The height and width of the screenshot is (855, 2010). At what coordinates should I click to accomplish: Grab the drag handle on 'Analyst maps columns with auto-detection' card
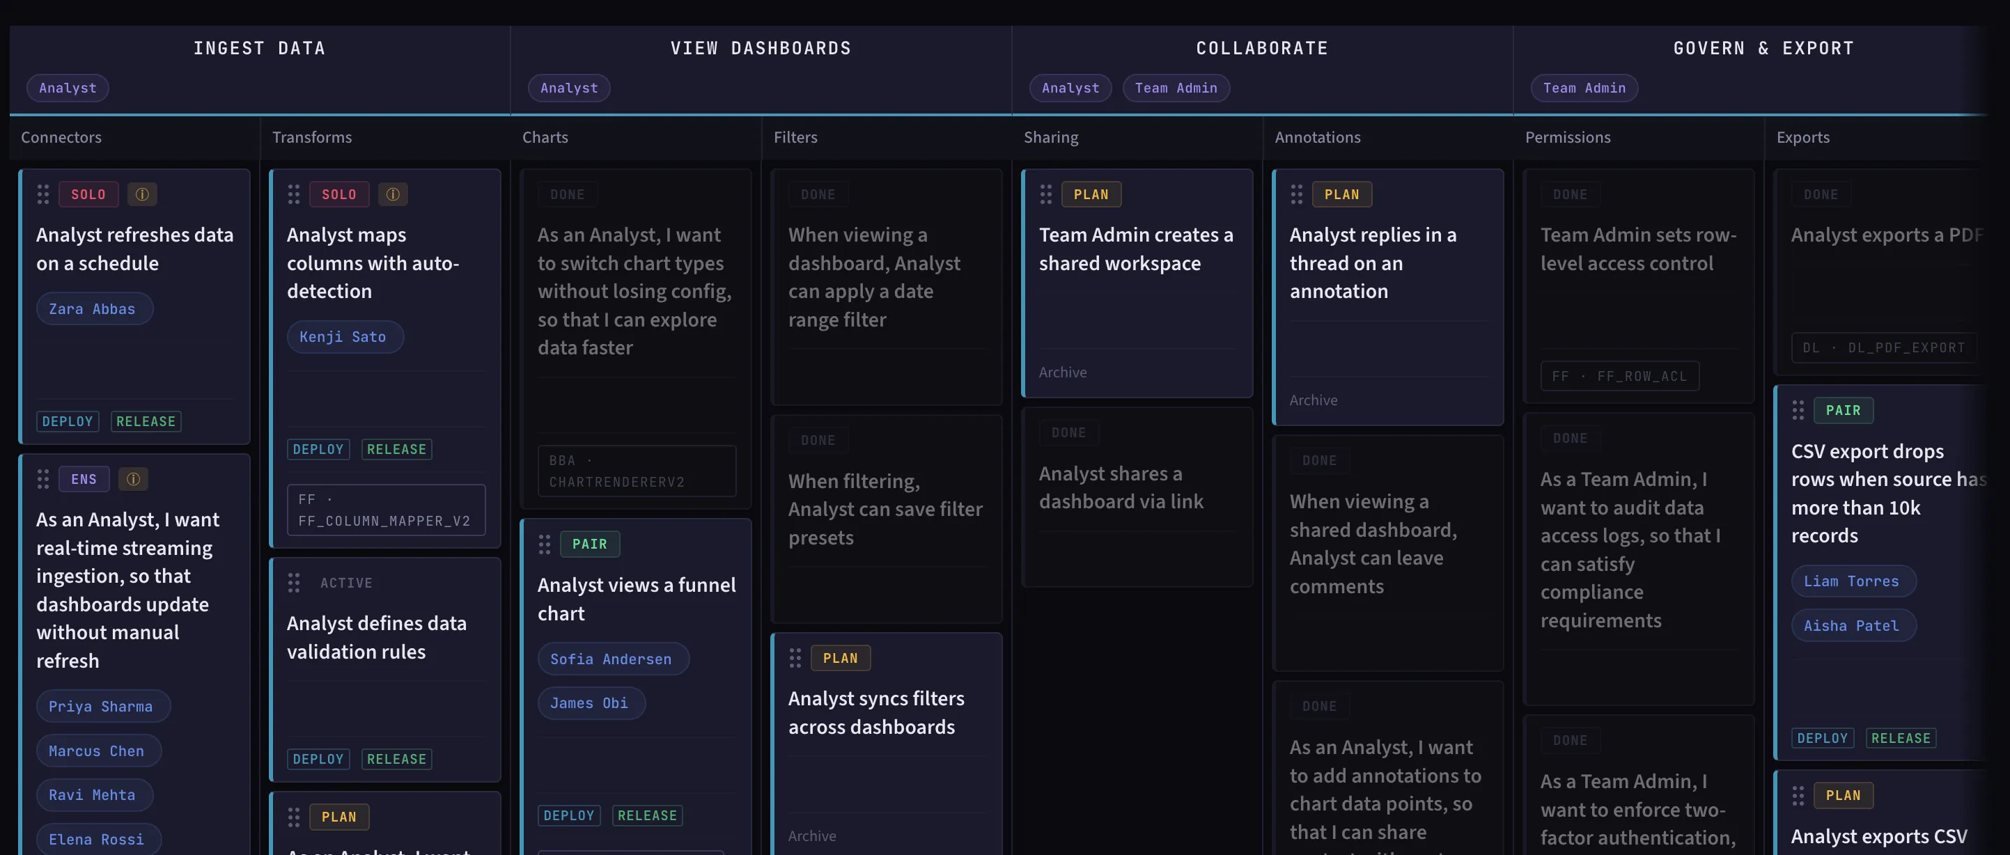pyautogui.click(x=293, y=194)
